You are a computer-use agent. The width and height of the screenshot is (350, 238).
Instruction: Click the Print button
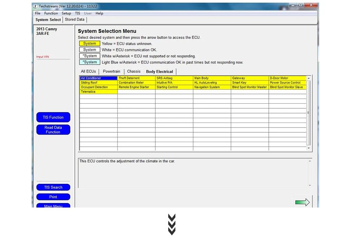pyautogui.click(x=53, y=197)
